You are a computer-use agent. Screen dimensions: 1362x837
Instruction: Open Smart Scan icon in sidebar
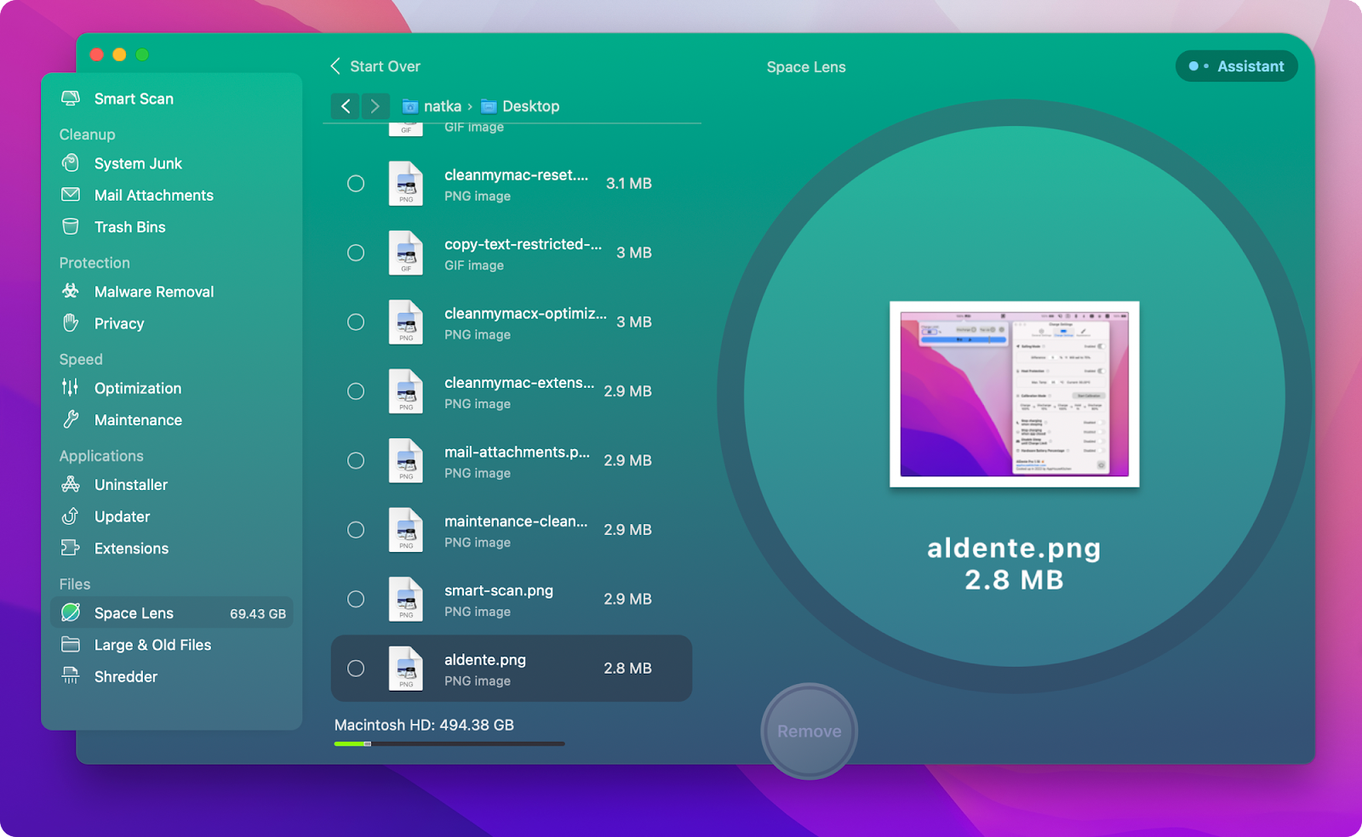point(71,99)
